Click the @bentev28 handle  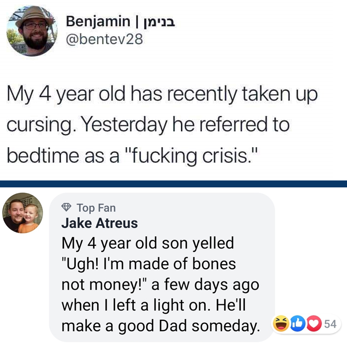(104, 39)
